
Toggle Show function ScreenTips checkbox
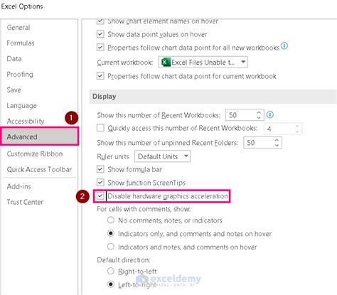point(100,183)
